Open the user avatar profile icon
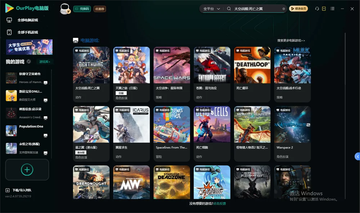This screenshot has height=213, width=360. tap(65, 9)
